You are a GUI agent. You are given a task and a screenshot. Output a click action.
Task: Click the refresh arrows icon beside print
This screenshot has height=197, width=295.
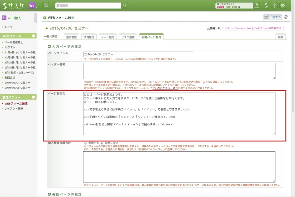(x=286, y=17)
